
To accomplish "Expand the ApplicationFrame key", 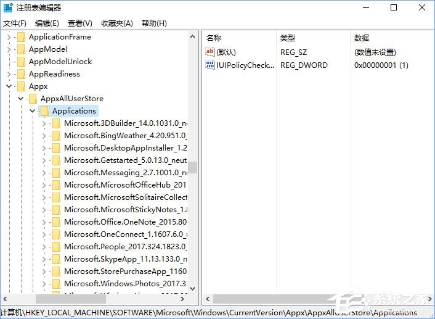I will [x=9, y=37].
